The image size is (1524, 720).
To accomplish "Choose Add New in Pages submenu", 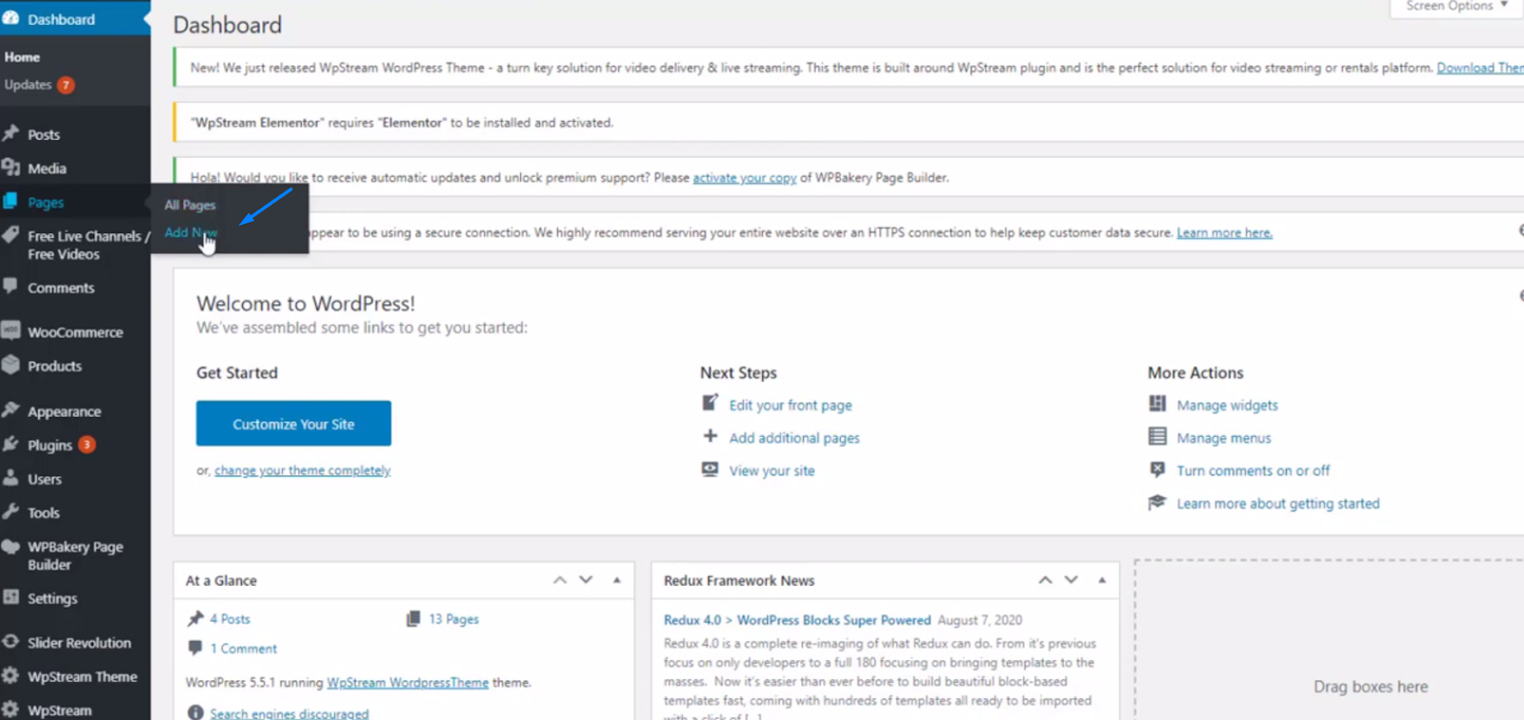I will pyautogui.click(x=190, y=232).
